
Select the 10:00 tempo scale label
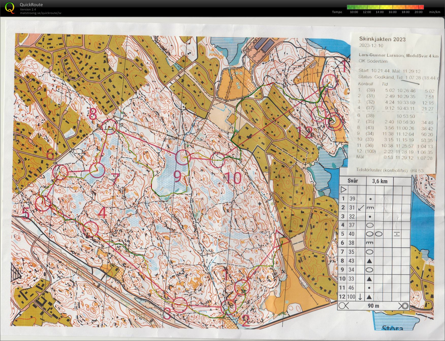point(354,12)
